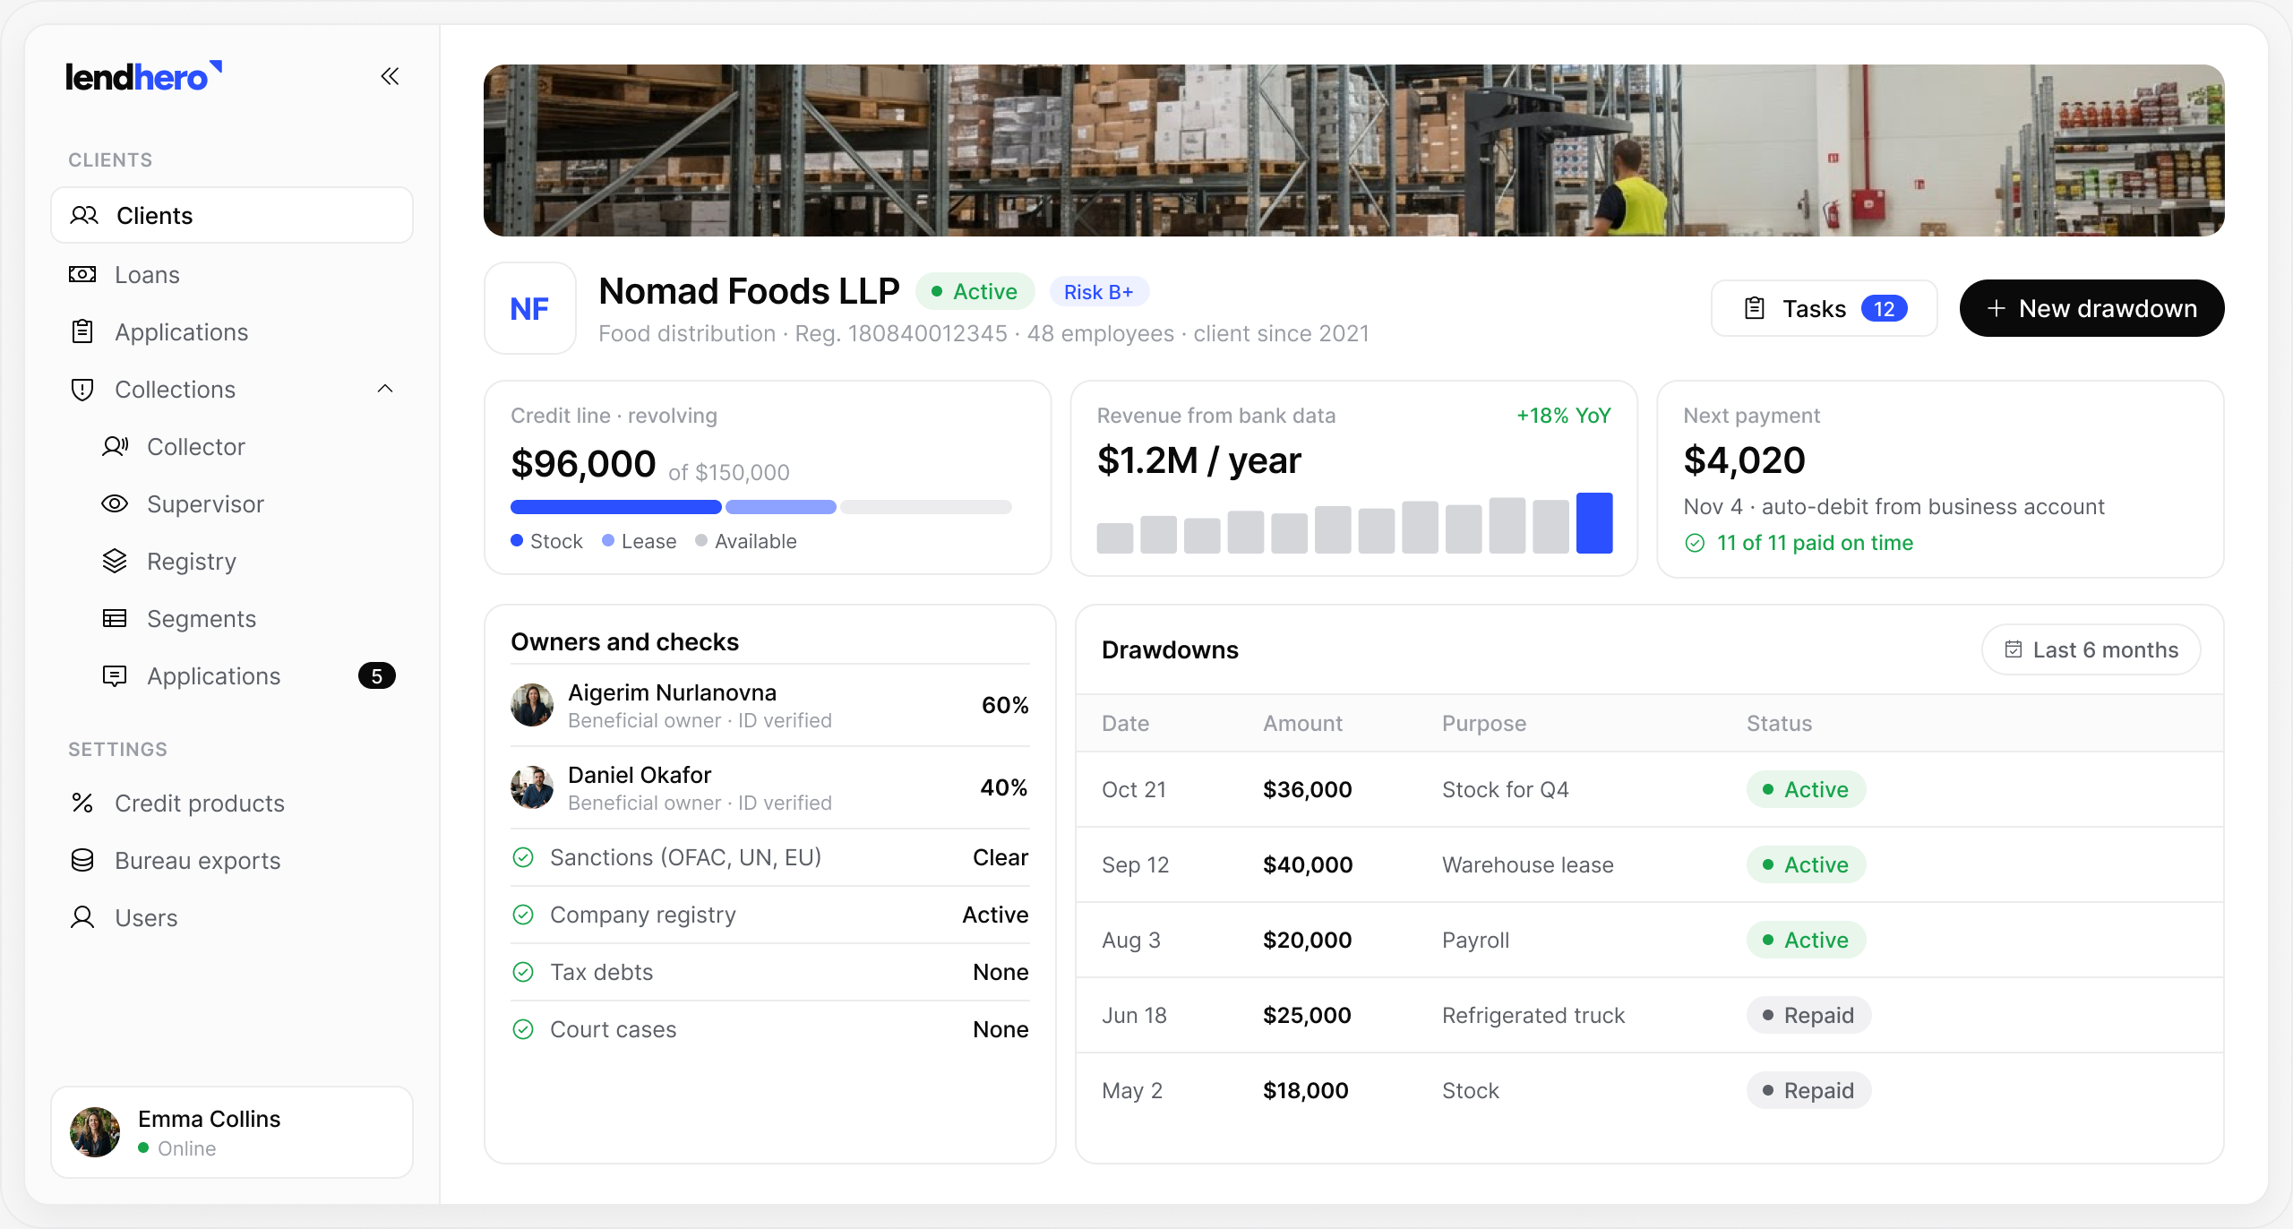Click the Stock segment of the credit bar
This screenshot has width=2293, height=1229.
(x=615, y=507)
